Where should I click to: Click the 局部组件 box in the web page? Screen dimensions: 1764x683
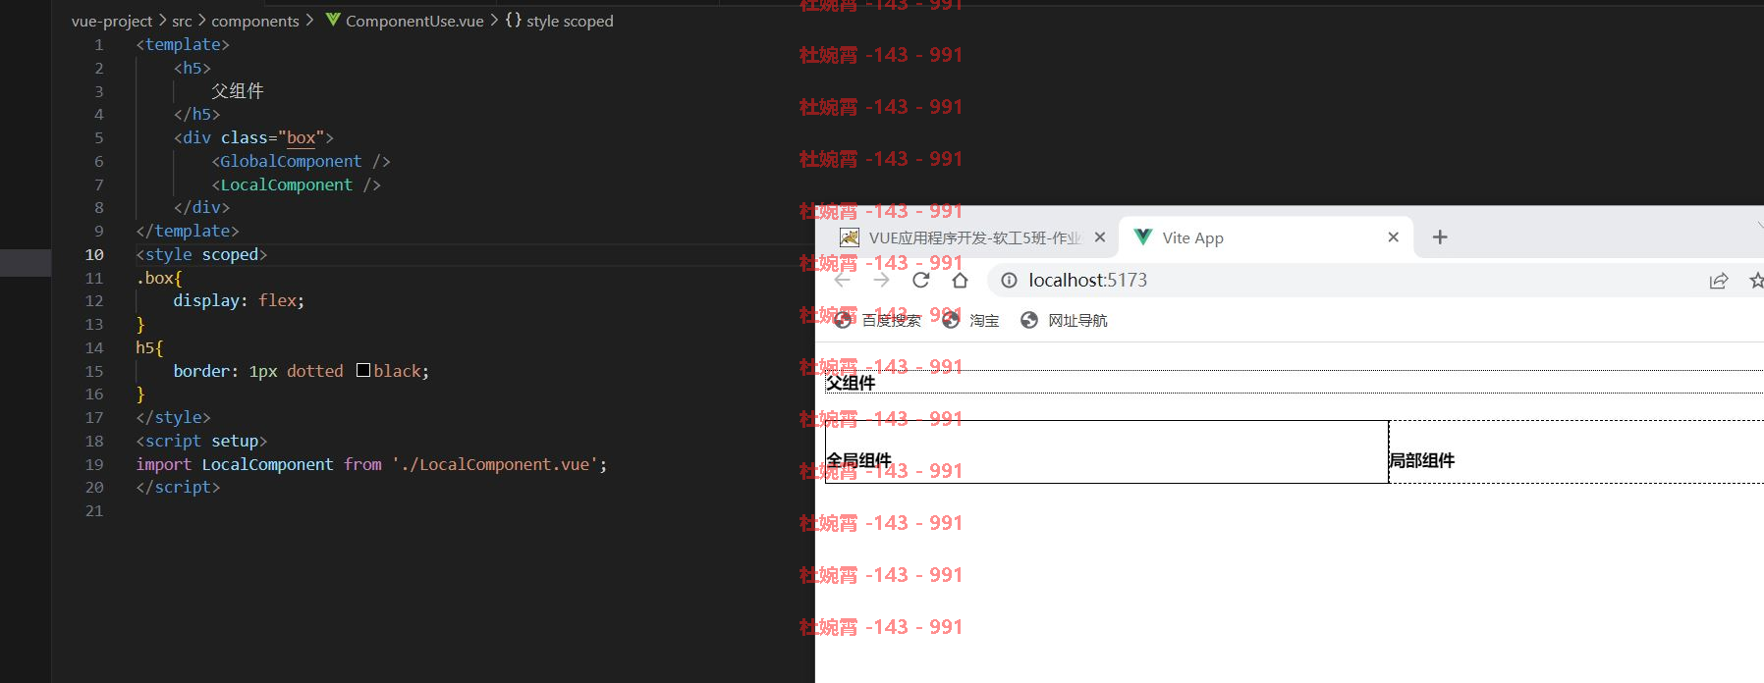coord(1576,451)
